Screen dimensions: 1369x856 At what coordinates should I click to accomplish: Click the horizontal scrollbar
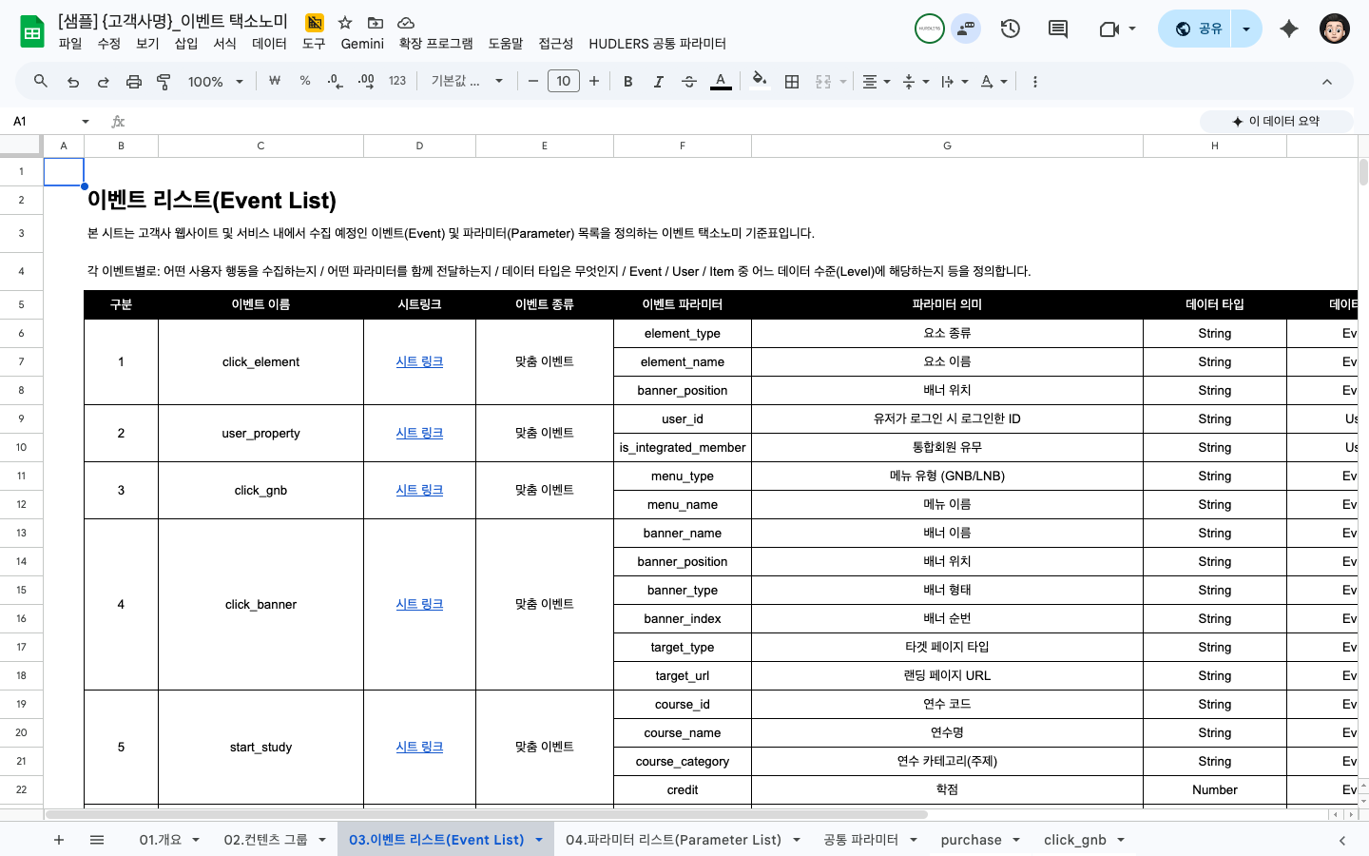[486, 814]
